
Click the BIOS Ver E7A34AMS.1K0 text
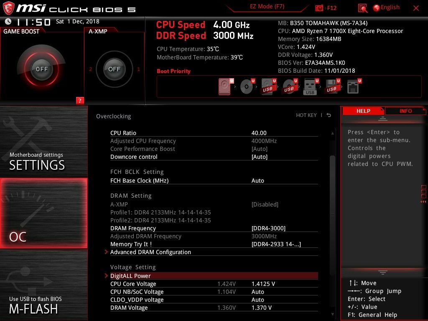(x=311, y=63)
